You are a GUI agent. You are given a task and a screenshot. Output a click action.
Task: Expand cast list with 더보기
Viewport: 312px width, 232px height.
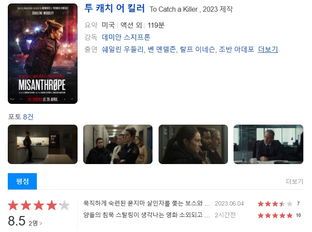coord(268,49)
